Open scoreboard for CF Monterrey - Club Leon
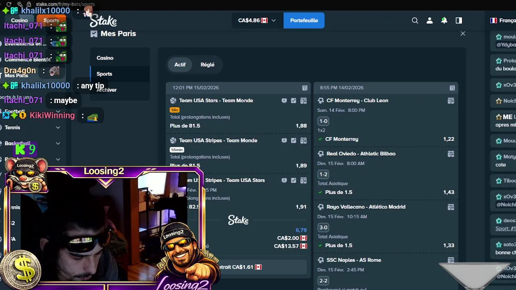The width and height of the screenshot is (516, 290). pyautogui.click(x=451, y=101)
